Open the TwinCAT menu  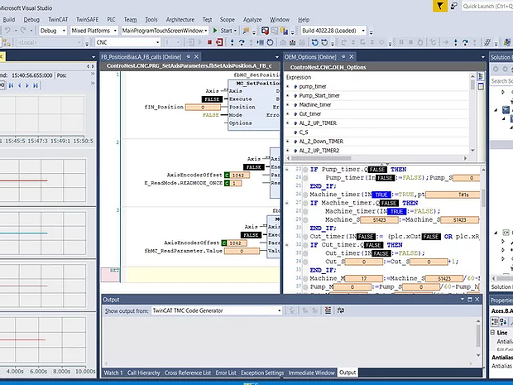coord(58,20)
